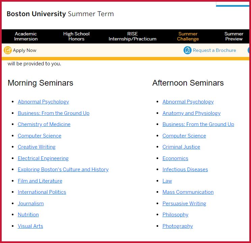This screenshot has height=243, width=251.
Task: Open Abnormal Psychology under Morning Seminars
Action: click(43, 102)
